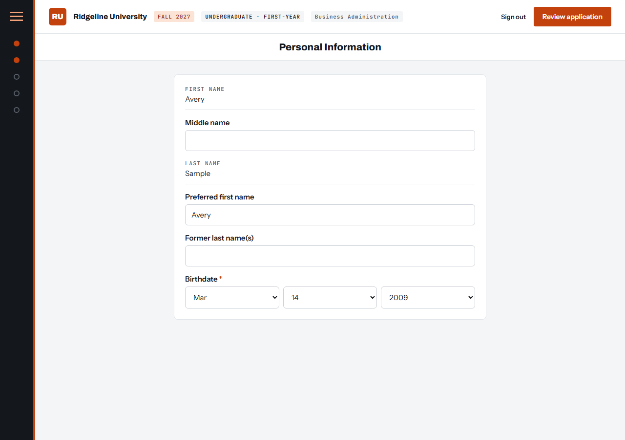The width and height of the screenshot is (625, 440).
Task: Click Ridgeline University title
Action: 110,17
